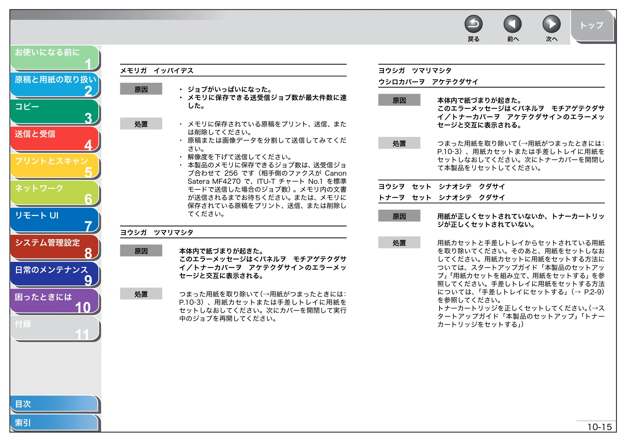This screenshot has height=442, width=626.
Task: Click 原因 label under メモリガ イッパイデス
Action: pos(141,89)
